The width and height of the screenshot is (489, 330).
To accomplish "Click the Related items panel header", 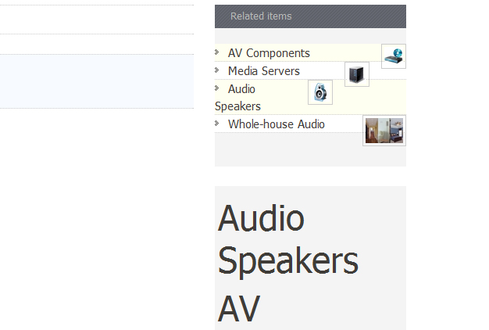I will (310, 16).
